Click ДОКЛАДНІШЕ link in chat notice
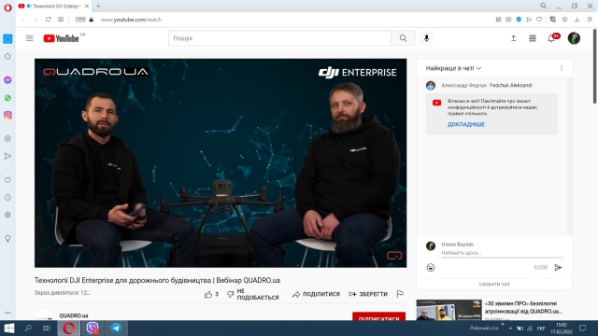The width and height of the screenshot is (598, 336). (x=466, y=124)
